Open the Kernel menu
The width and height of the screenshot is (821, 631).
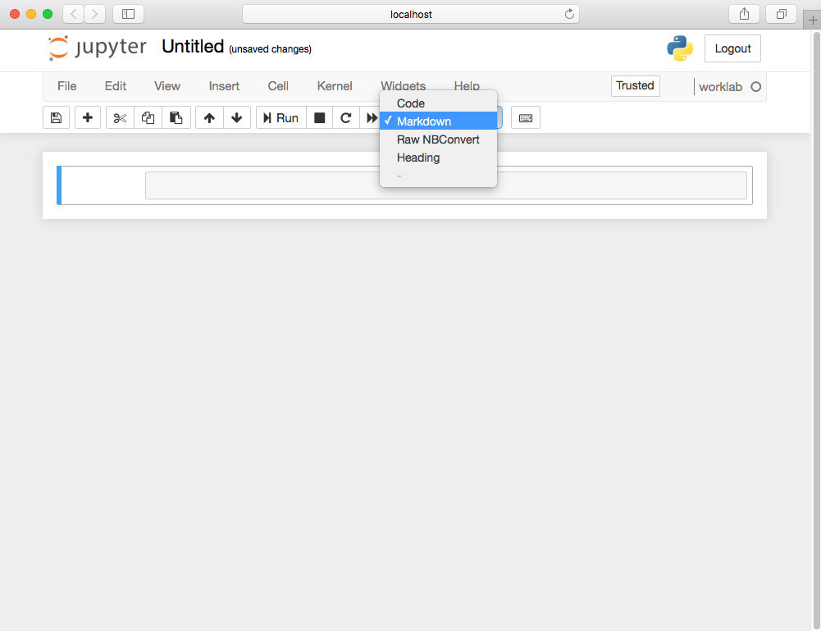(x=334, y=85)
